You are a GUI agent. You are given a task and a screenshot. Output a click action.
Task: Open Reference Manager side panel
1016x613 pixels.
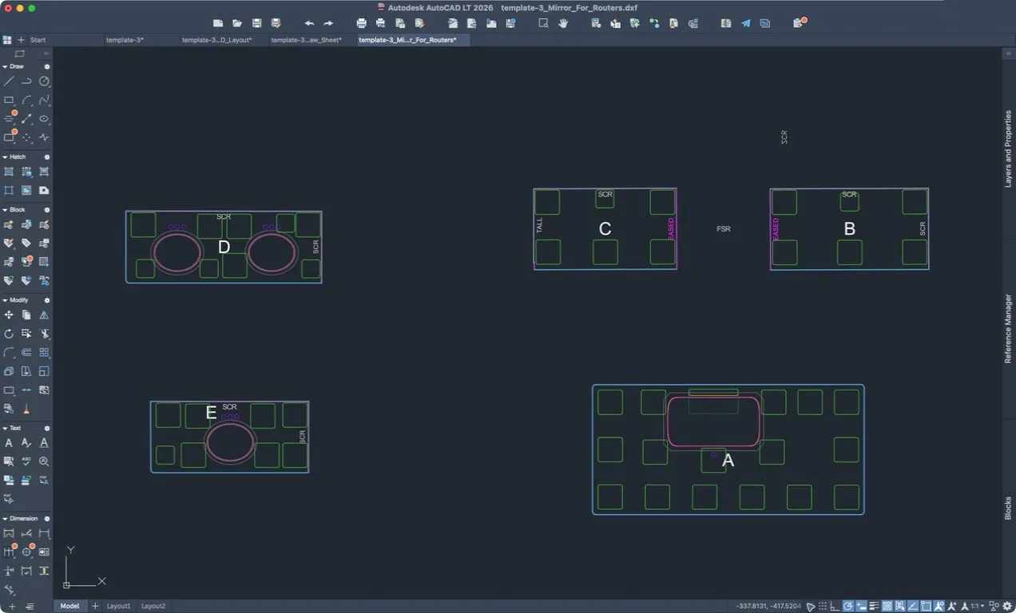click(x=1008, y=329)
